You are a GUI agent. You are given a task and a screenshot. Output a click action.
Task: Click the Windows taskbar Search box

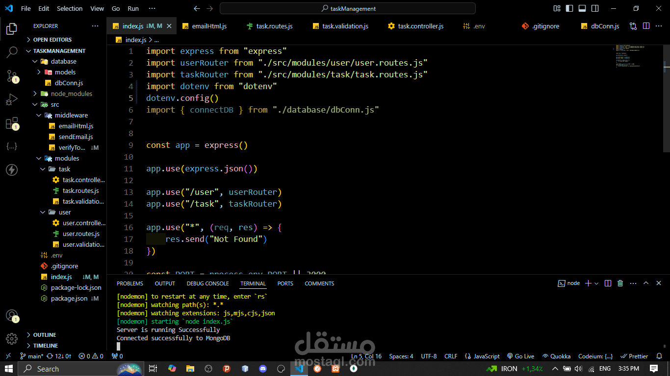[x=81, y=369]
